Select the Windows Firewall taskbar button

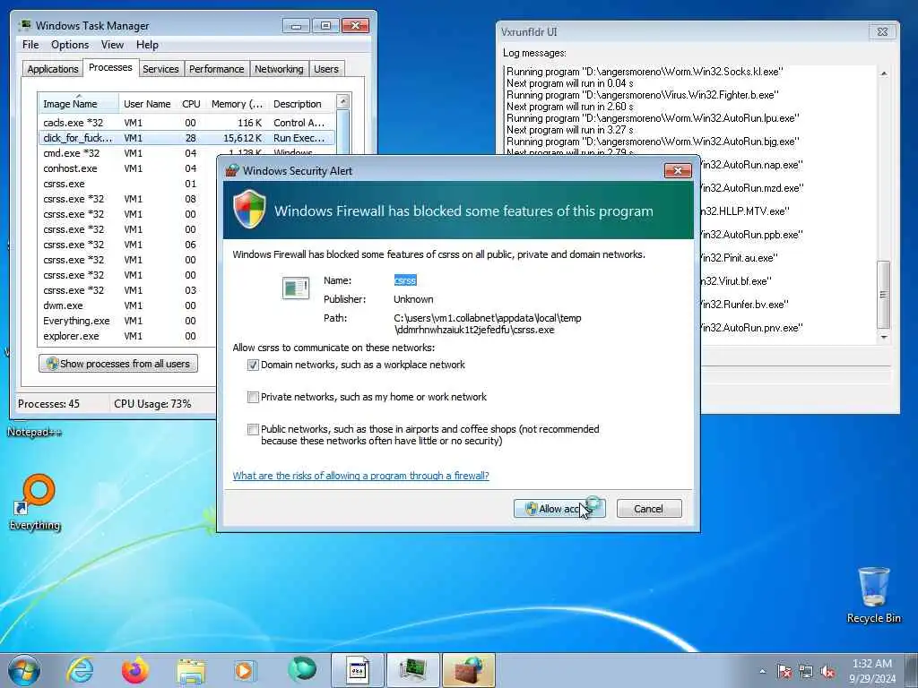468,670
